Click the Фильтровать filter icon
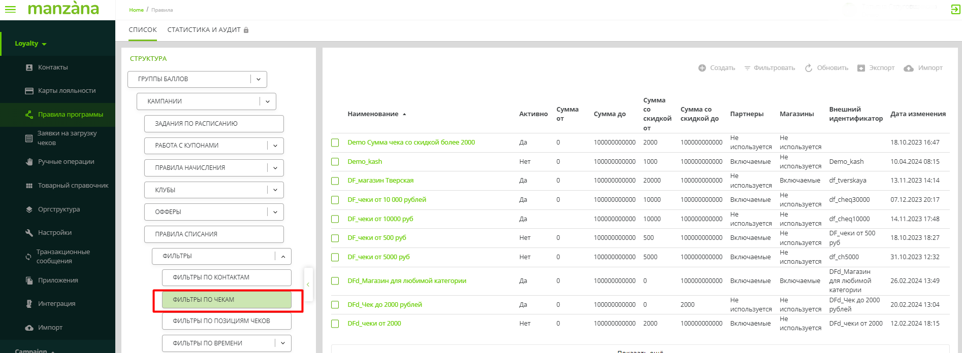962x353 pixels. pos(747,68)
